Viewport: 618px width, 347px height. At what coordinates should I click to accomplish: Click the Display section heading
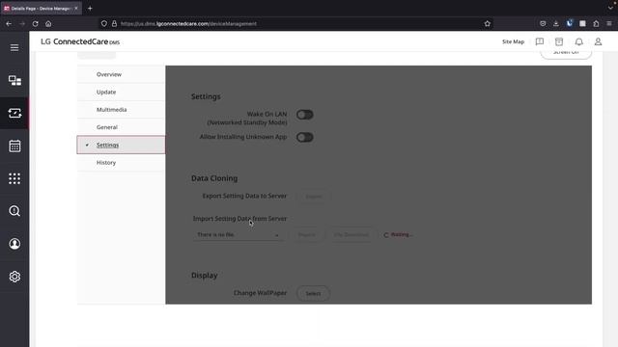tap(204, 276)
